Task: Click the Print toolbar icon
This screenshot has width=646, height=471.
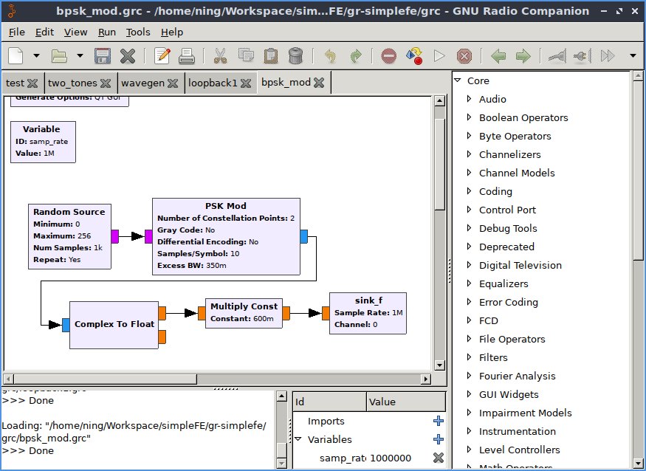Action: [187, 55]
